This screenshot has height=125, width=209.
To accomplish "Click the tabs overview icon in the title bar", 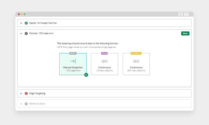I will tap(186, 14).
